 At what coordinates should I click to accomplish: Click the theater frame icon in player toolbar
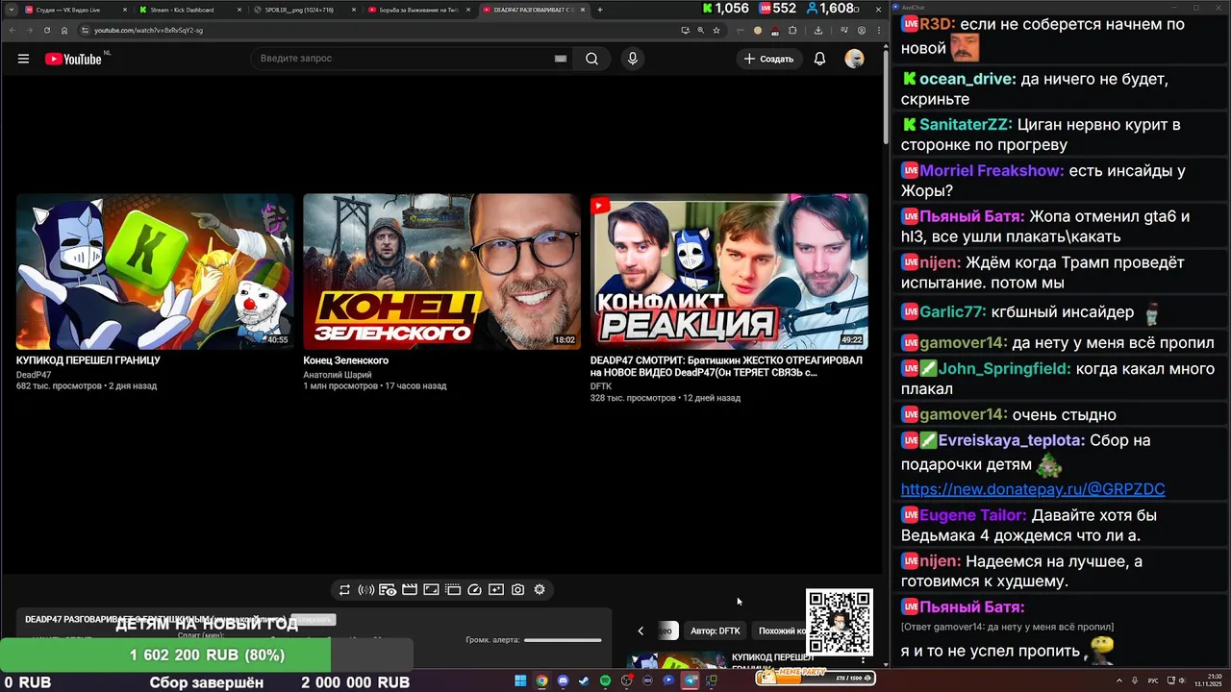[x=453, y=590]
